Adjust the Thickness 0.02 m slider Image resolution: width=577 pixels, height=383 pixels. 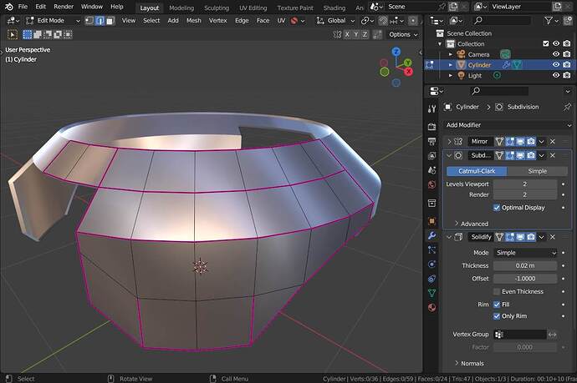tap(525, 265)
